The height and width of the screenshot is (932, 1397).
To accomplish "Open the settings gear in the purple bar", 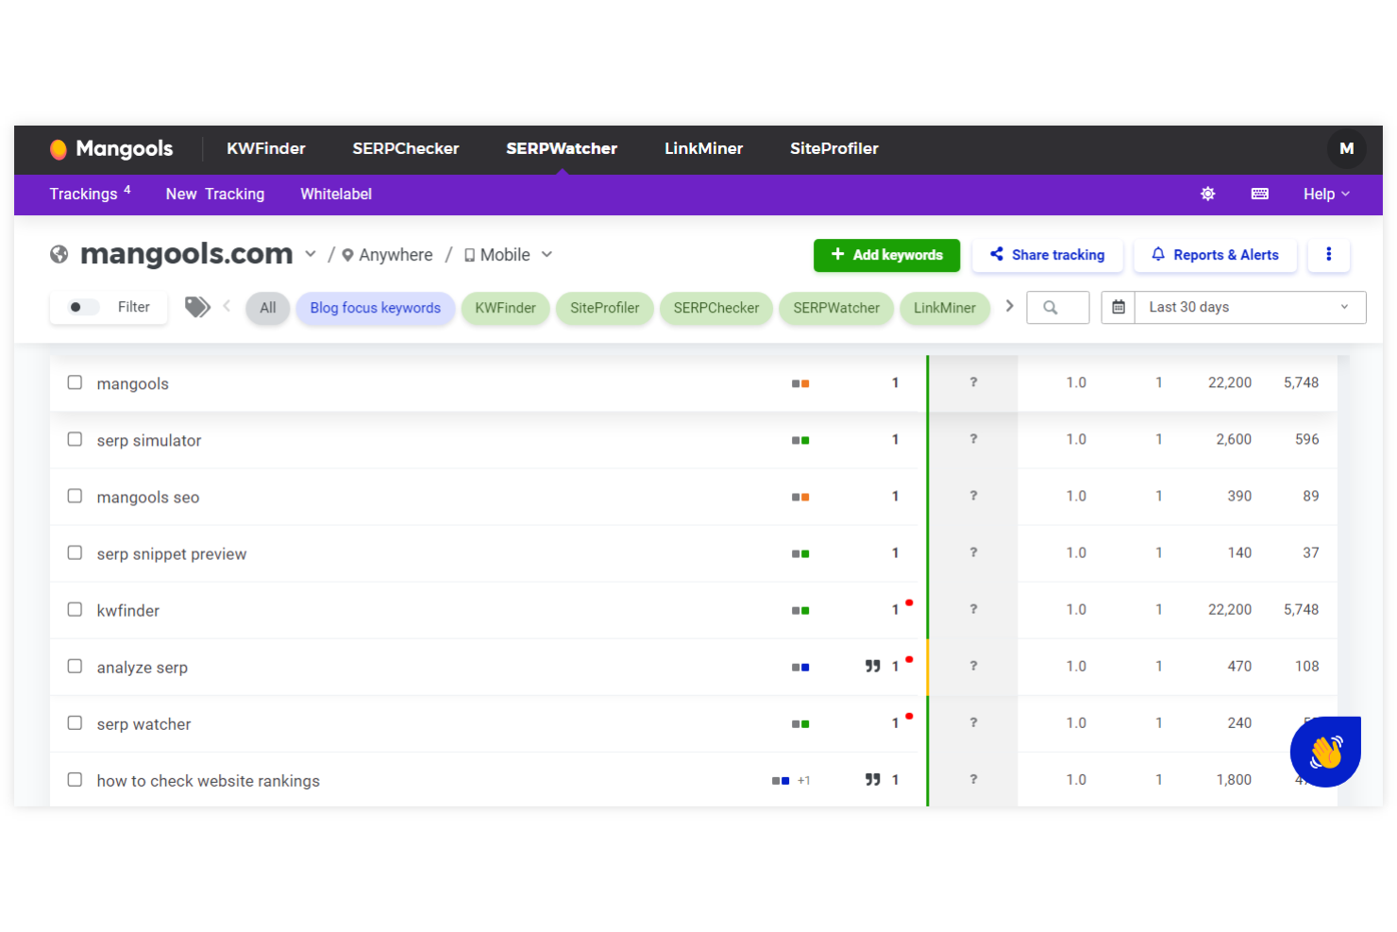I will tap(1208, 194).
